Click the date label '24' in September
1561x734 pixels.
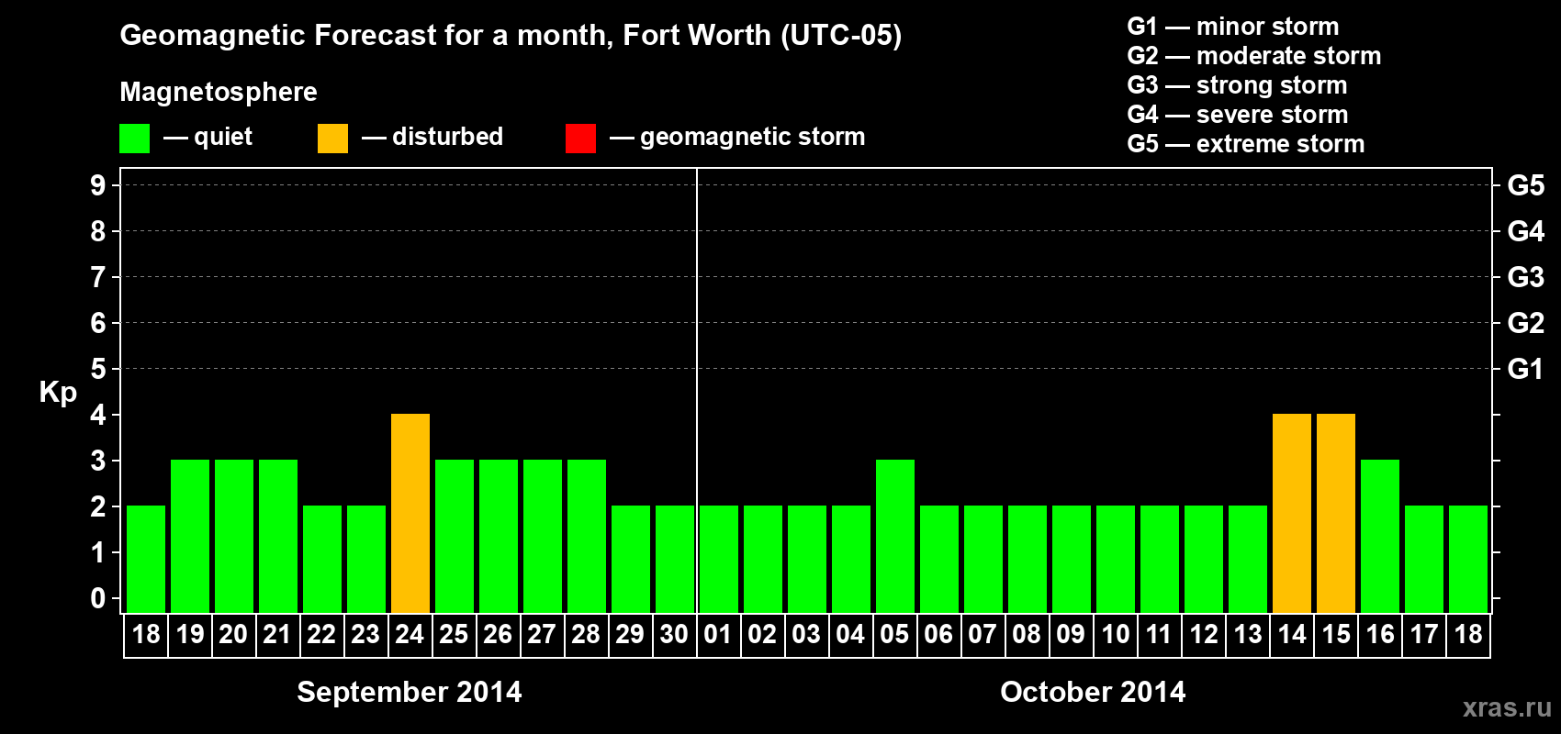[410, 635]
